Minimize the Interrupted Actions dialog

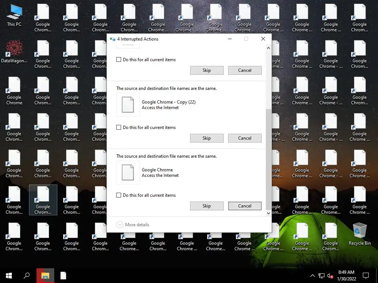pyautogui.click(x=230, y=39)
